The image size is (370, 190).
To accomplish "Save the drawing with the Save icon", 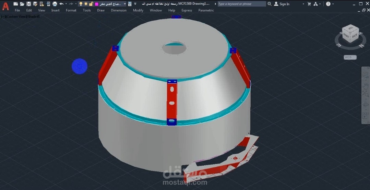I will (29, 4).
